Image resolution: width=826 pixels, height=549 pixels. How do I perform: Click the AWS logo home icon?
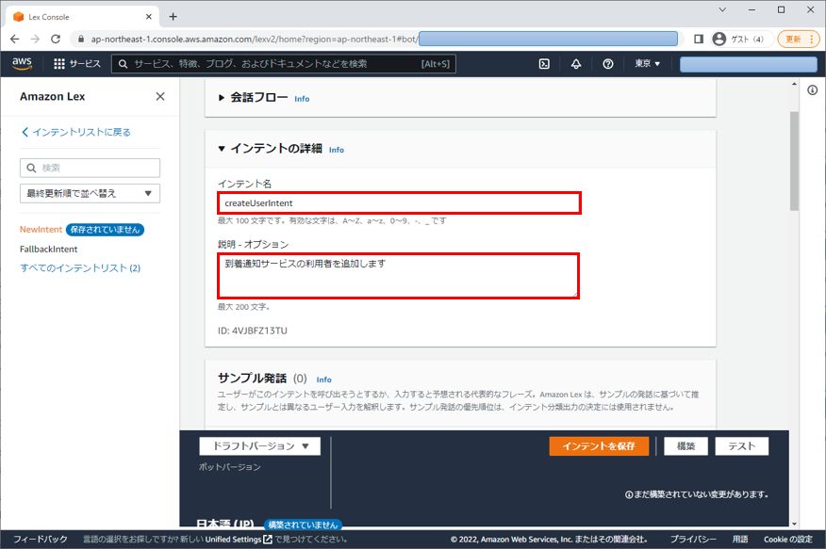(x=22, y=64)
